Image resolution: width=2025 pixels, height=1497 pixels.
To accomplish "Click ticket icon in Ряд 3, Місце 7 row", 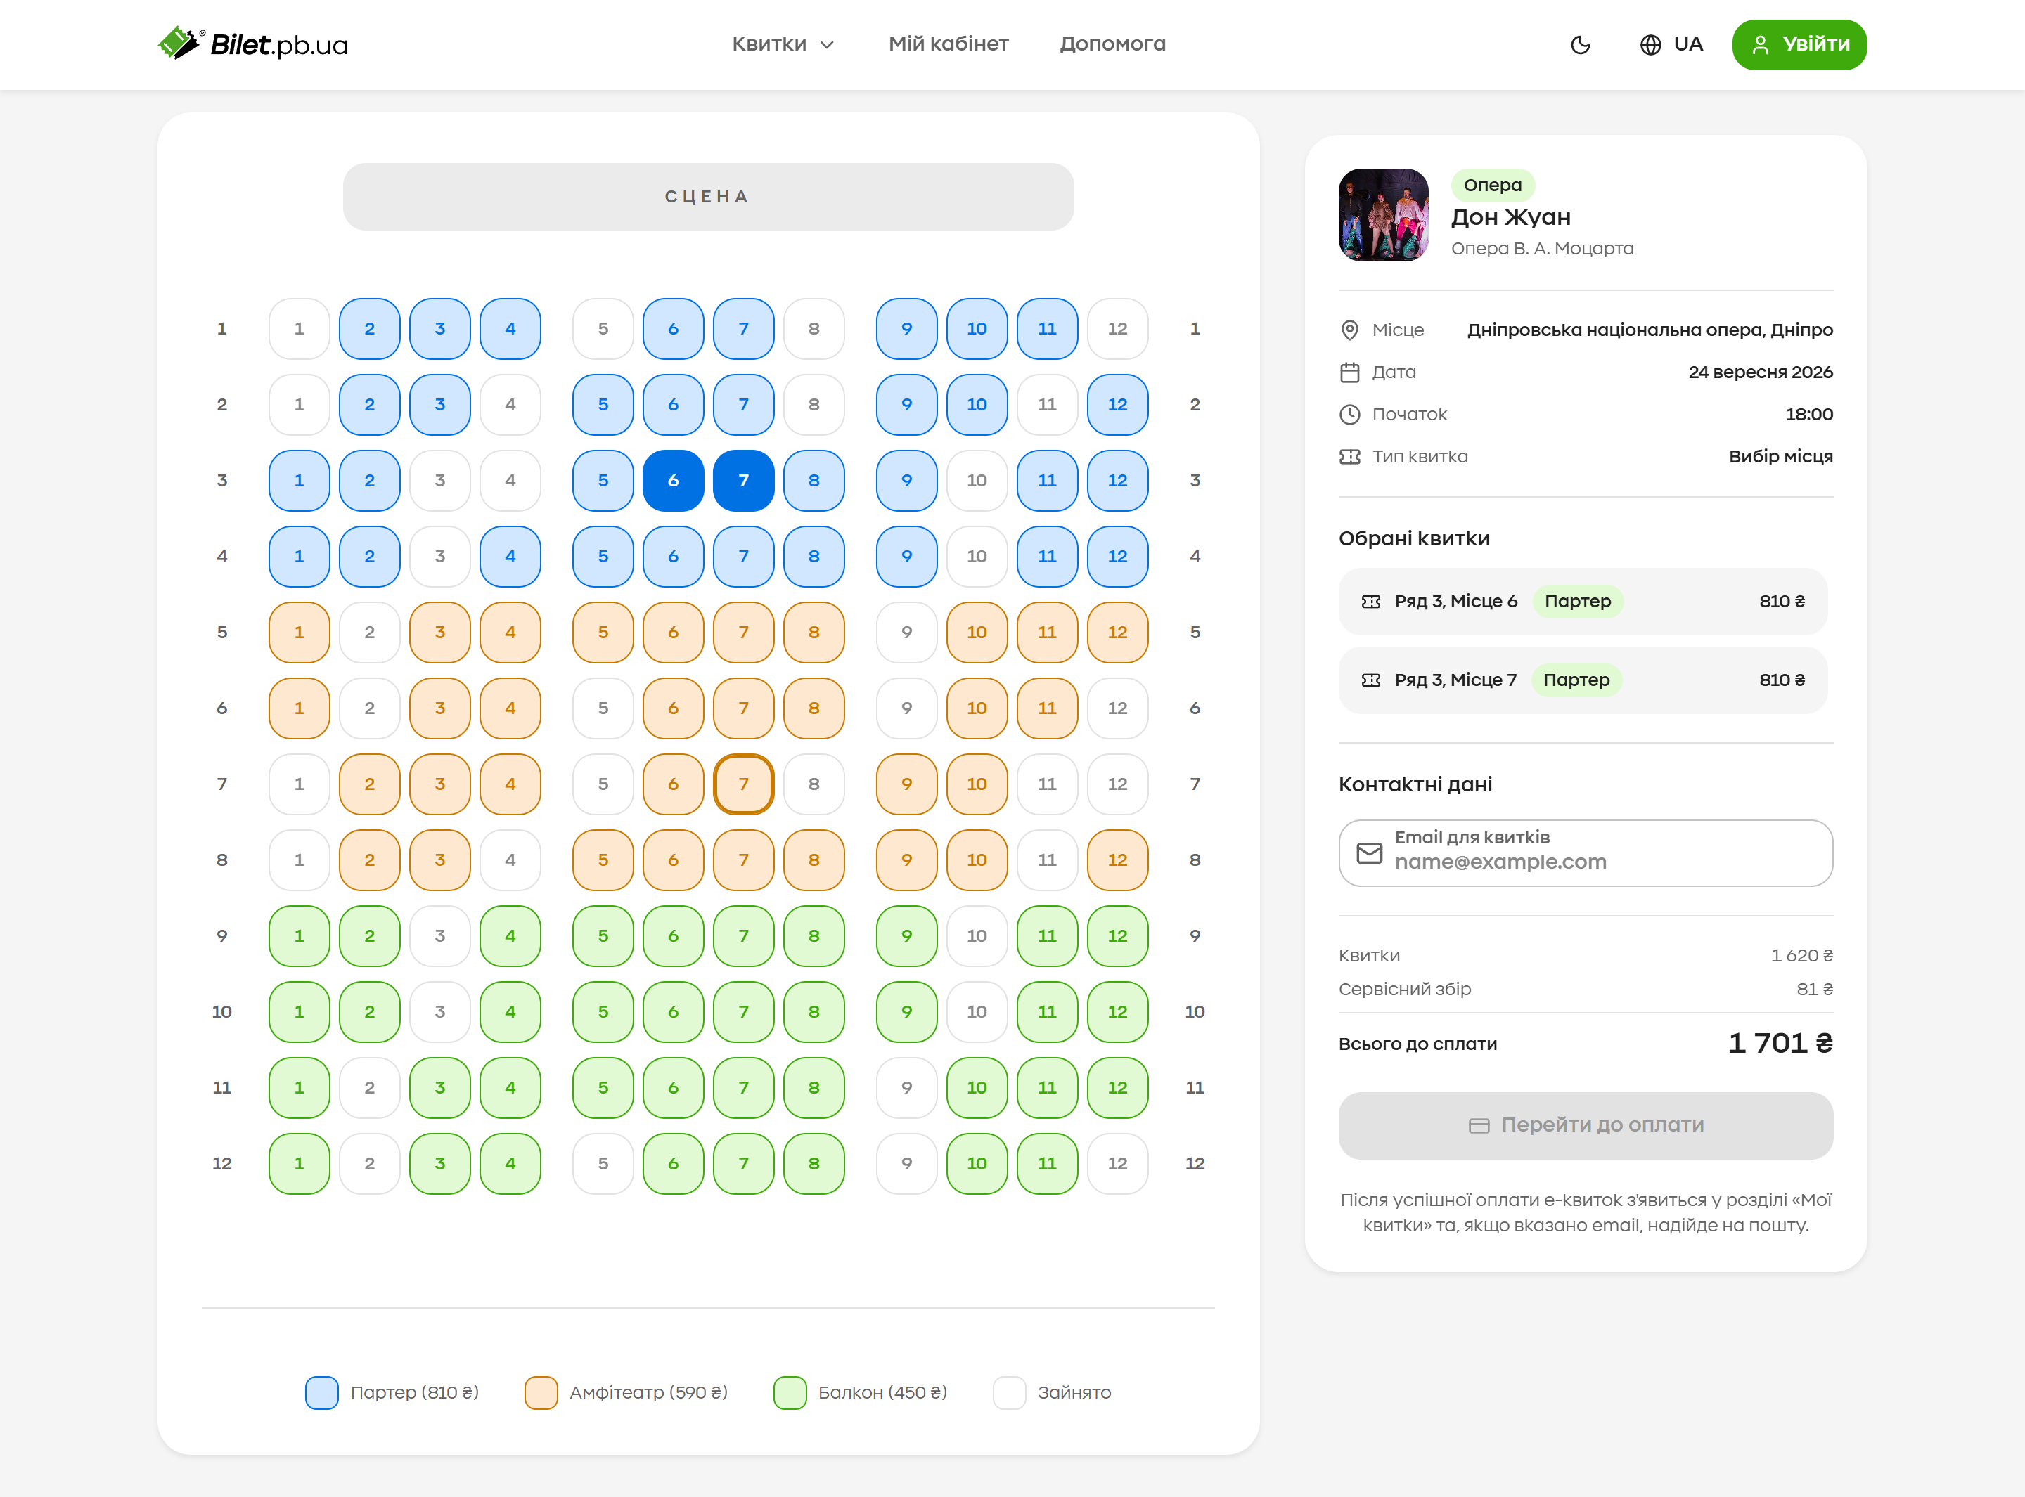I will pyautogui.click(x=1372, y=680).
